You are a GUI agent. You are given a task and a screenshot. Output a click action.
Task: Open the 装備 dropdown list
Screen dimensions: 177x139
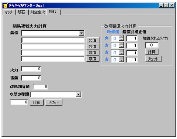click(81, 33)
